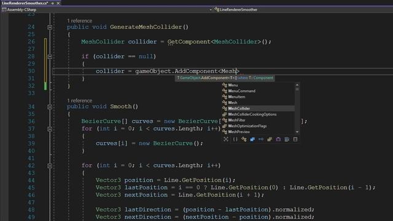Screen dimensions: 393x221
Task: Place cursor on GenerateMeshCollider method name
Action: point(146,27)
